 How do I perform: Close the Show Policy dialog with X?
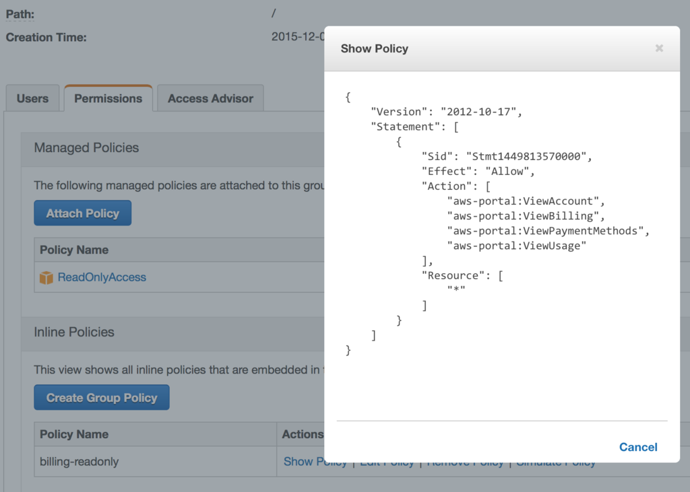click(659, 48)
